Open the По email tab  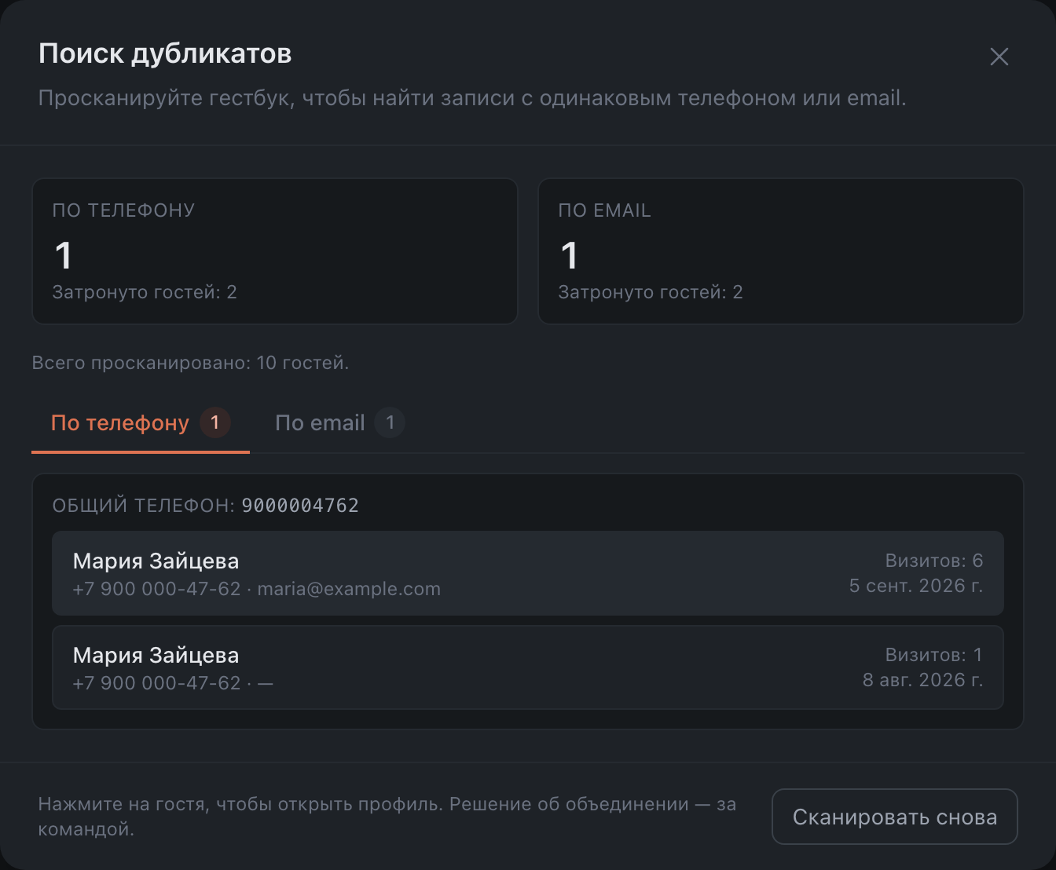339,423
